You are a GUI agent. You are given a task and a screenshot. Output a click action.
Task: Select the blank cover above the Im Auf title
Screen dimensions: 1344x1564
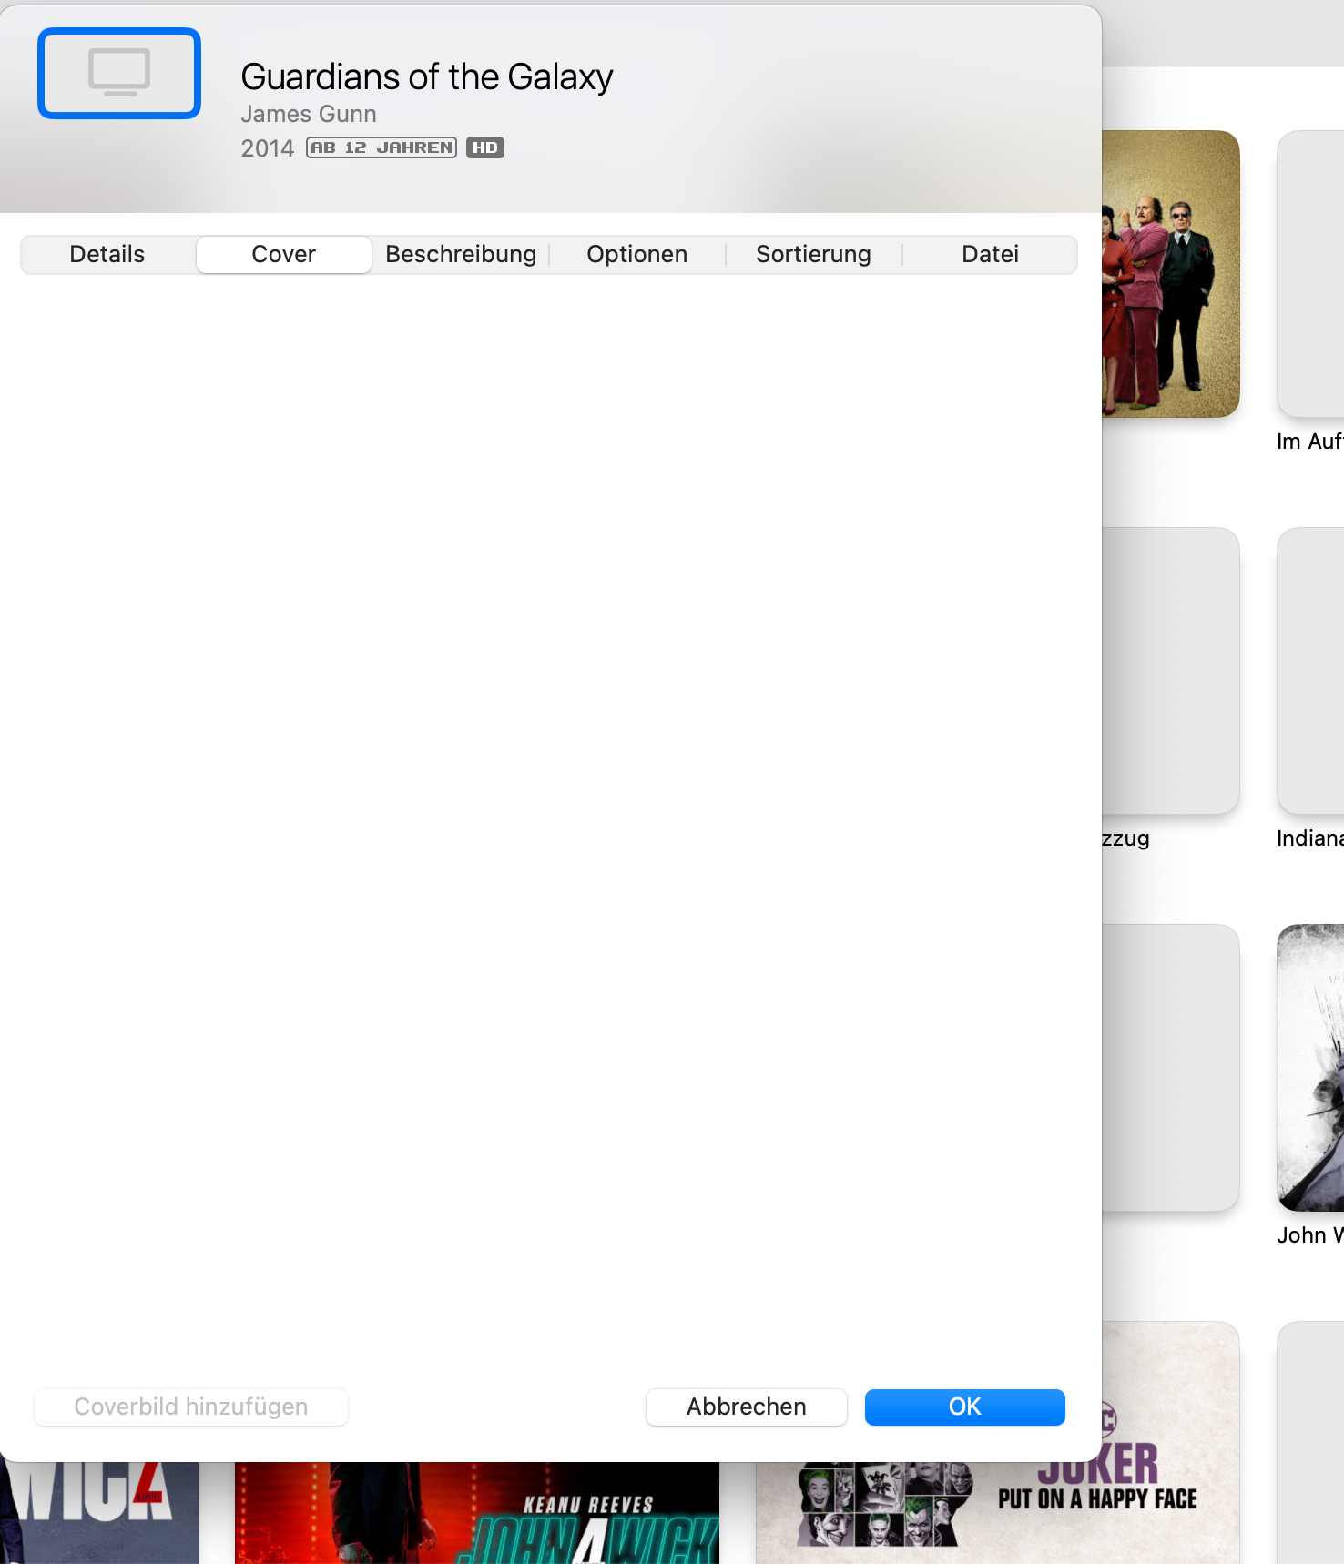tap(1310, 274)
